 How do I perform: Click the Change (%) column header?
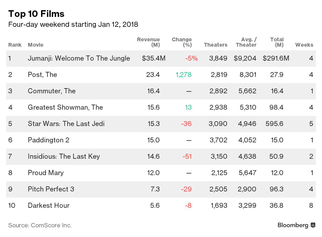coord(182,42)
